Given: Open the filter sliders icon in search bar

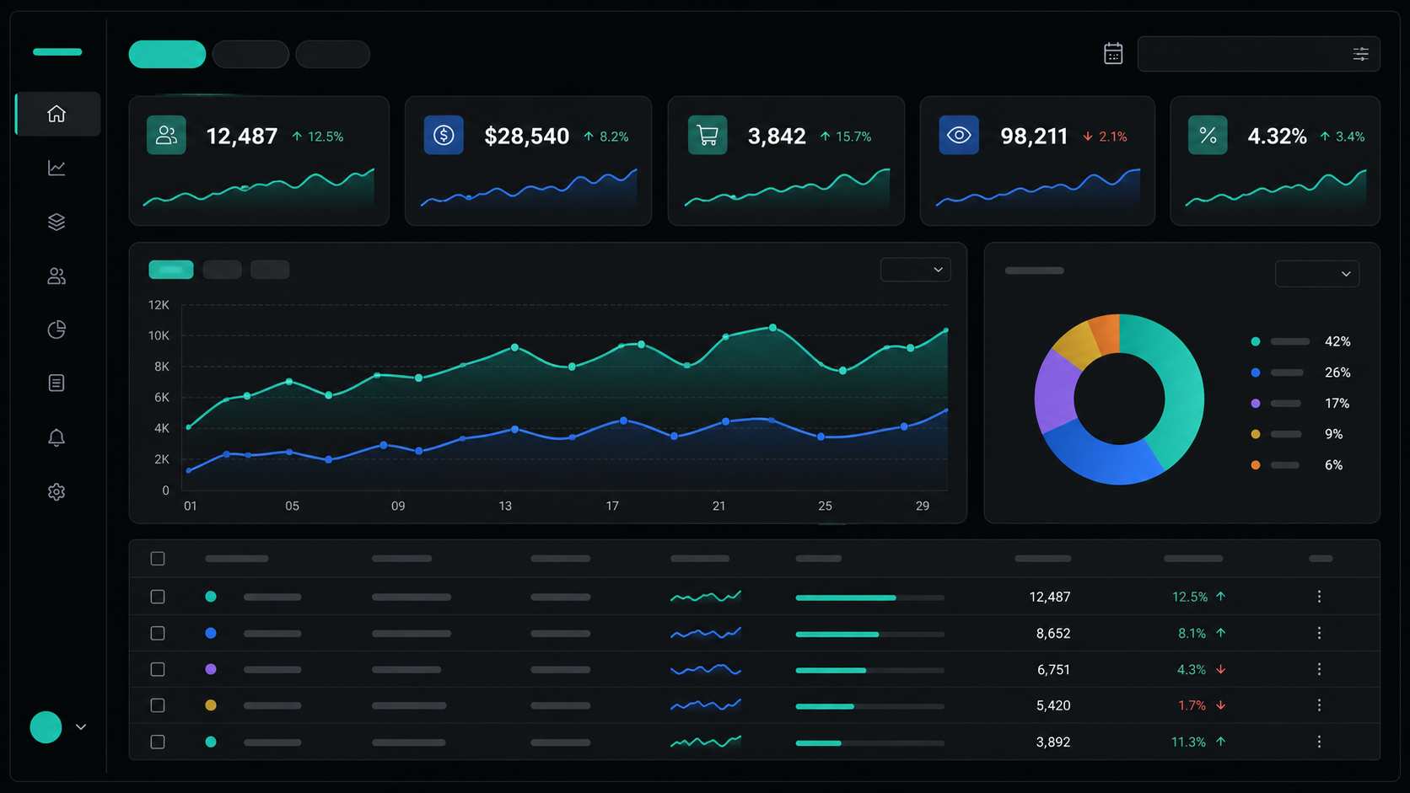Looking at the screenshot, I should (x=1360, y=54).
